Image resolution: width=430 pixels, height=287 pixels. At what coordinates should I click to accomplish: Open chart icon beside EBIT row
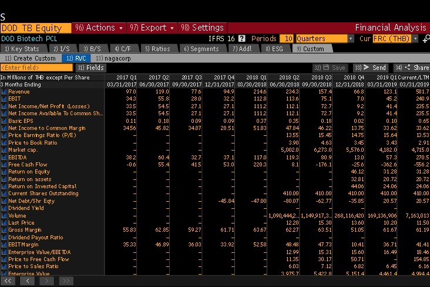click(x=4, y=99)
